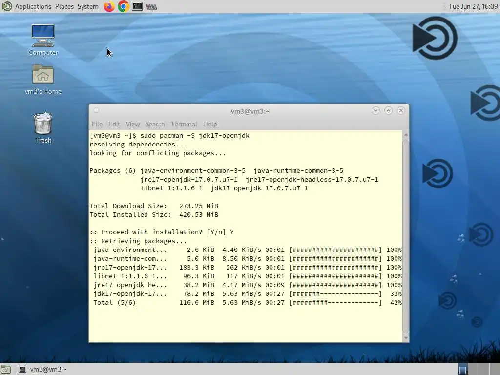Open the Computer desktop icon
This screenshot has width=500, height=375.
(x=43, y=40)
